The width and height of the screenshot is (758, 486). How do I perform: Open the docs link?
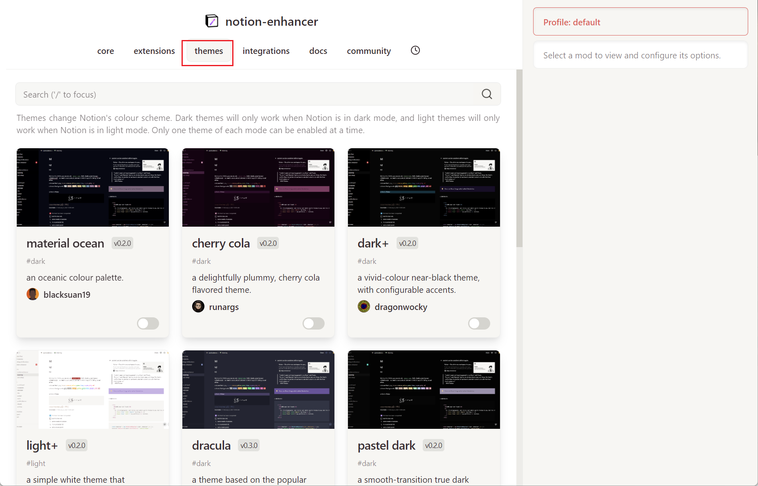[318, 51]
